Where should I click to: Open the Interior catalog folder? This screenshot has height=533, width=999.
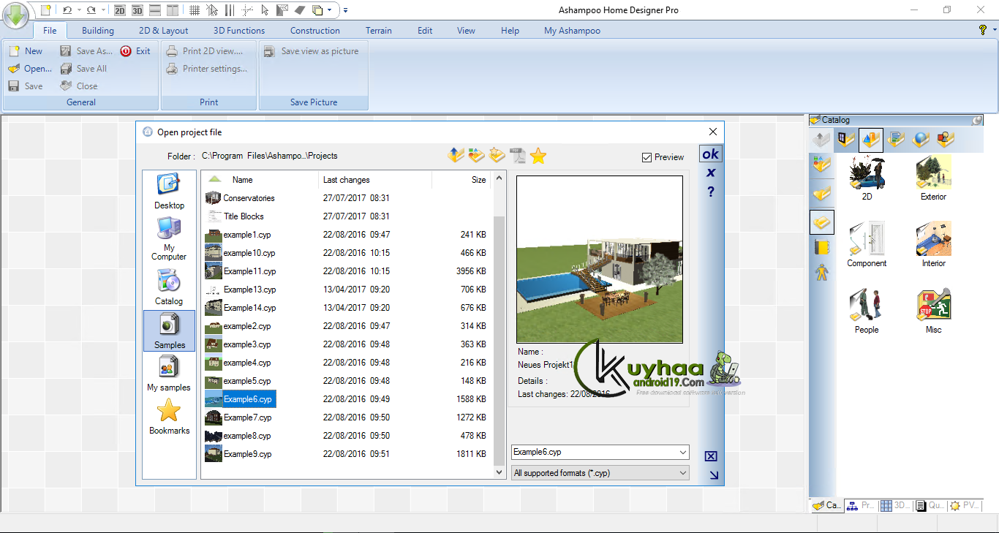933,245
